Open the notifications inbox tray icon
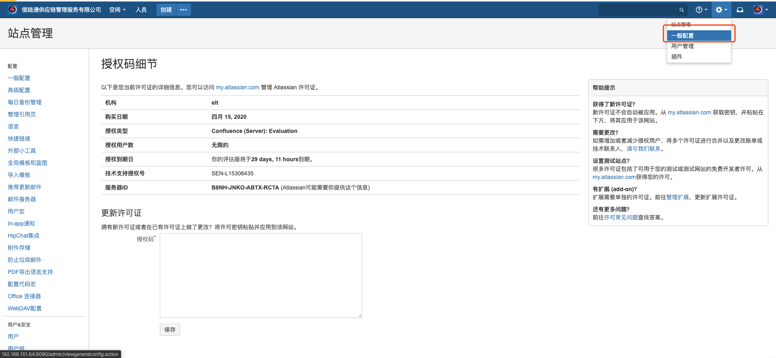 coord(740,10)
